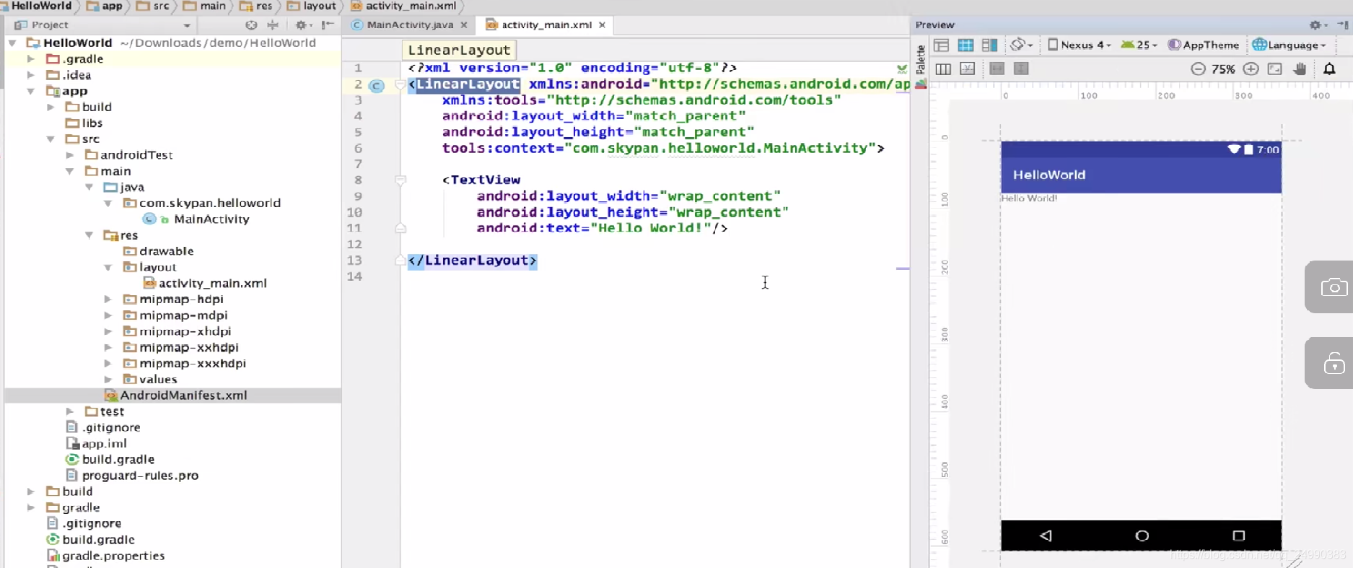Select app.iml file

pyautogui.click(x=104, y=444)
